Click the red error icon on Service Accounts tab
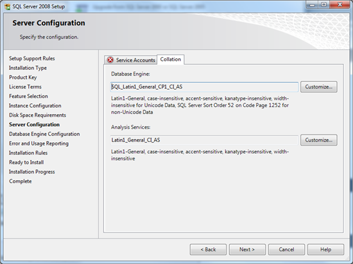Image resolution: width=353 pixels, height=264 pixels. [110, 60]
